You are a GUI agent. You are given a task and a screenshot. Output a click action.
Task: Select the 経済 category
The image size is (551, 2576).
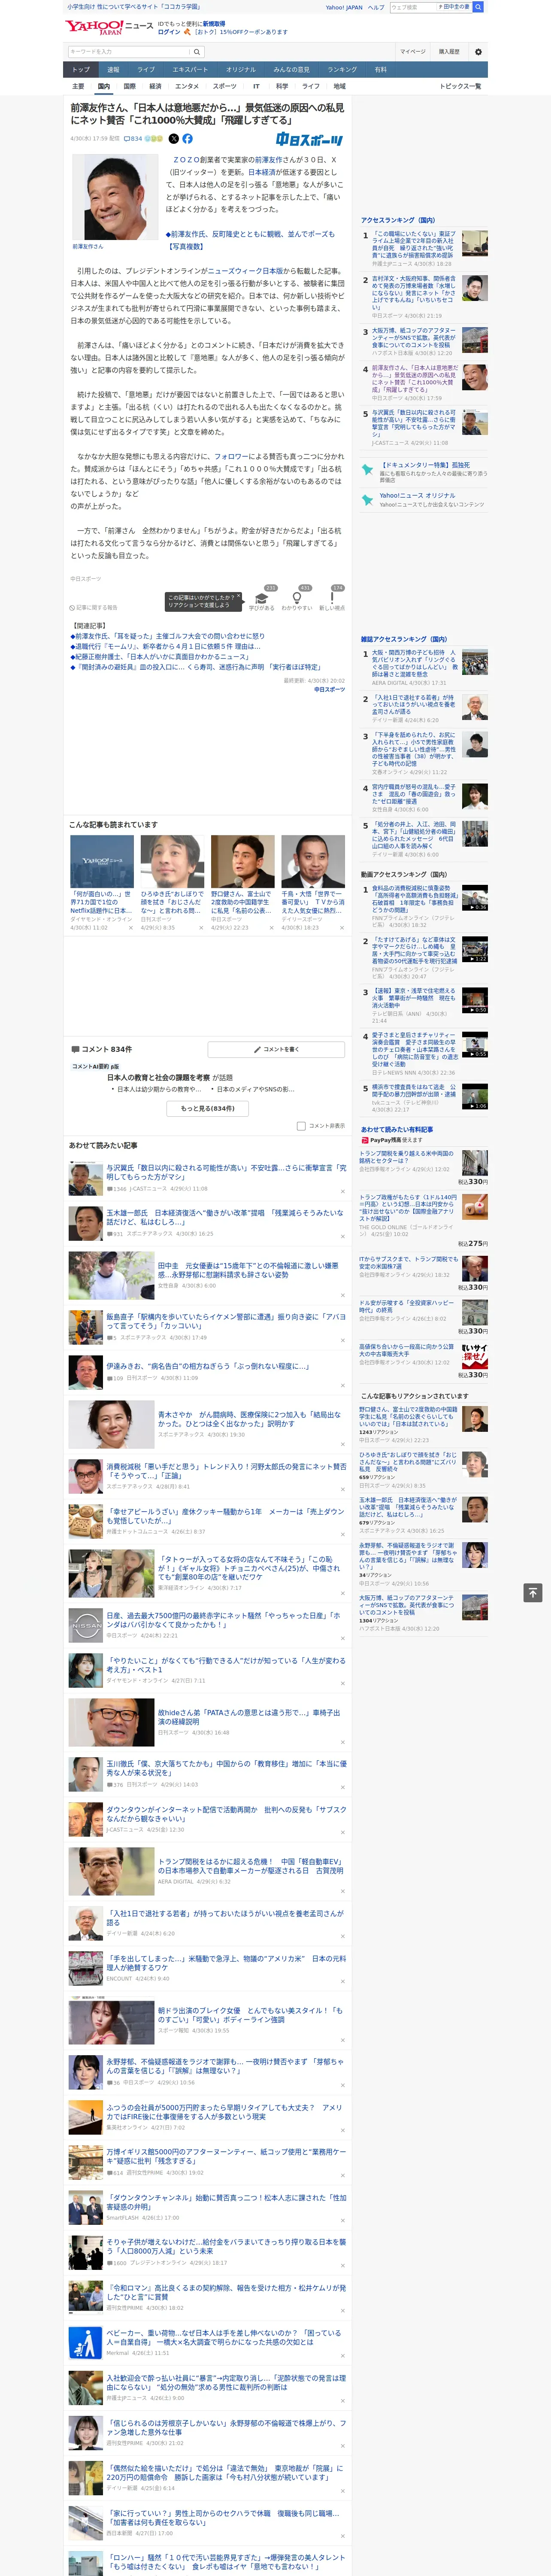point(155,86)
